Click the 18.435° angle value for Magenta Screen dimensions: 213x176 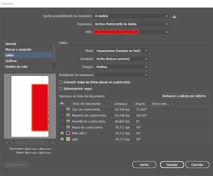[142, 115]
